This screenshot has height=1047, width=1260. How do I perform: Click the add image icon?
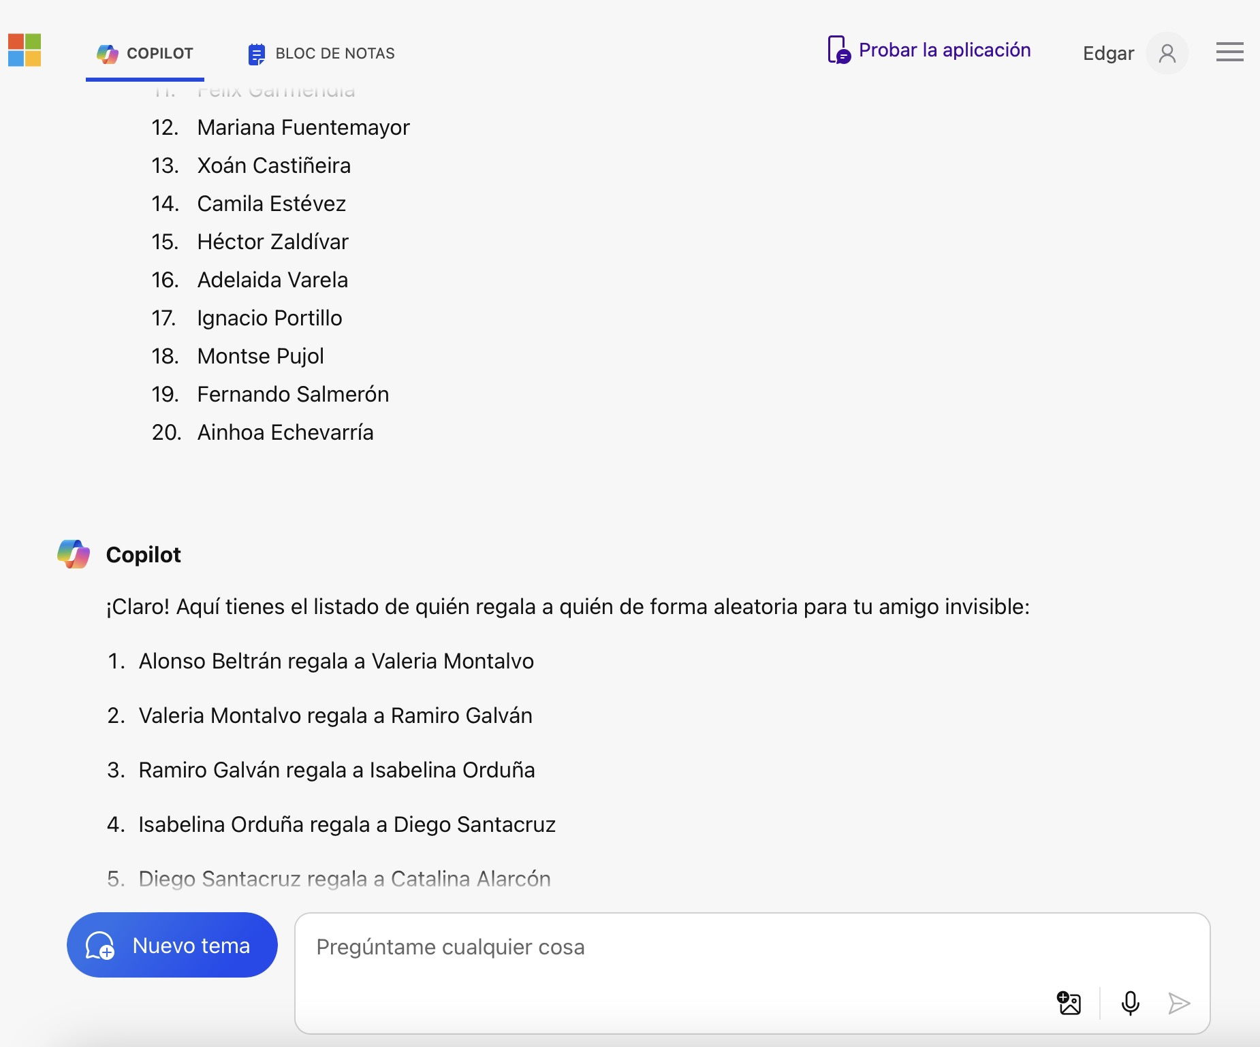(1069, 1003)
